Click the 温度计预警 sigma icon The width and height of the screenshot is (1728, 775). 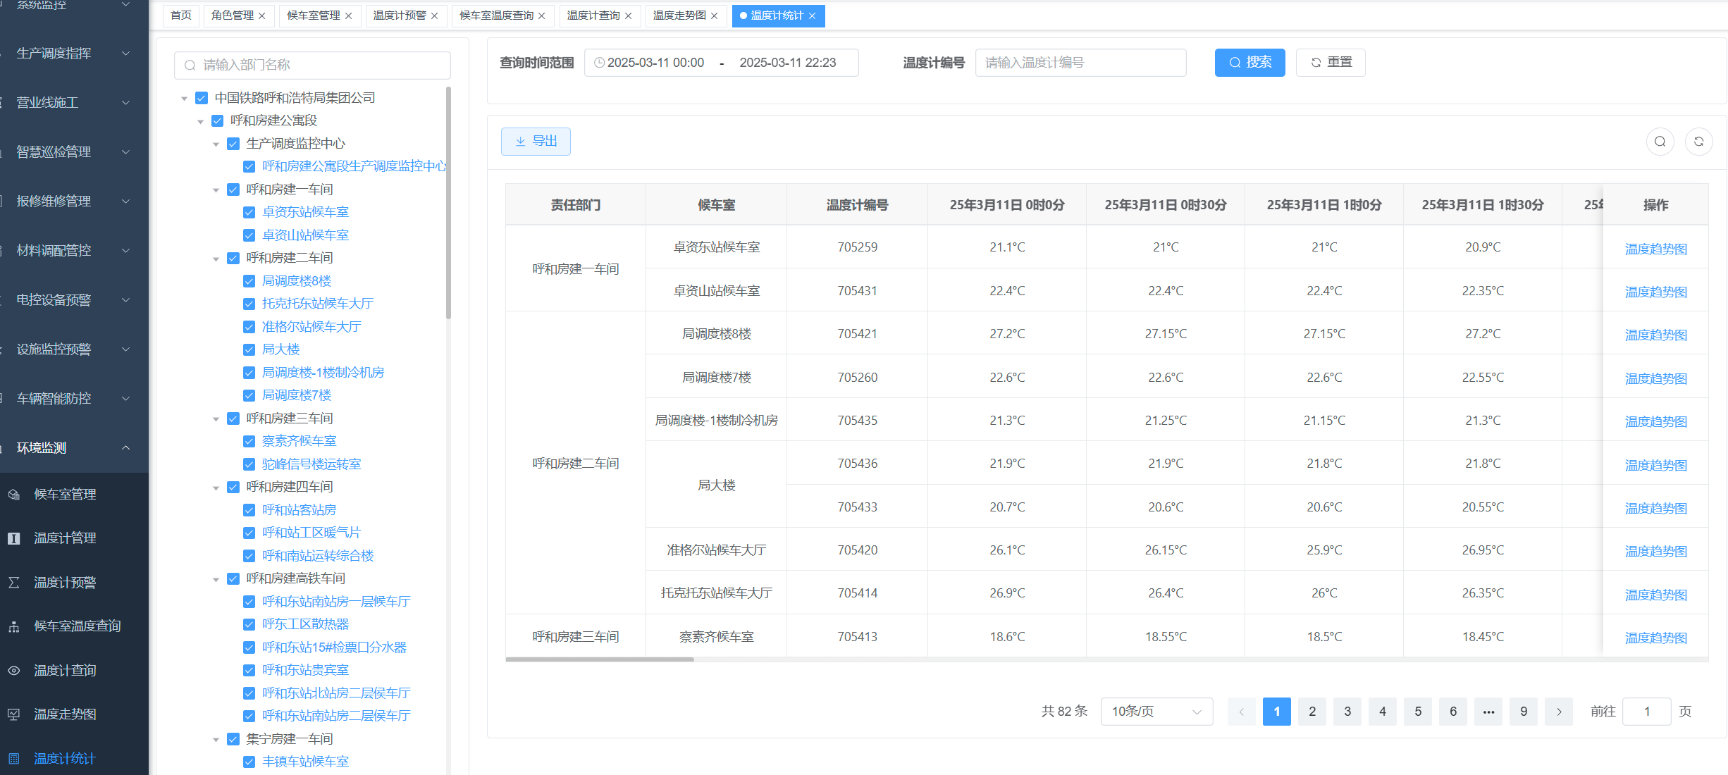tap(14, 583)
